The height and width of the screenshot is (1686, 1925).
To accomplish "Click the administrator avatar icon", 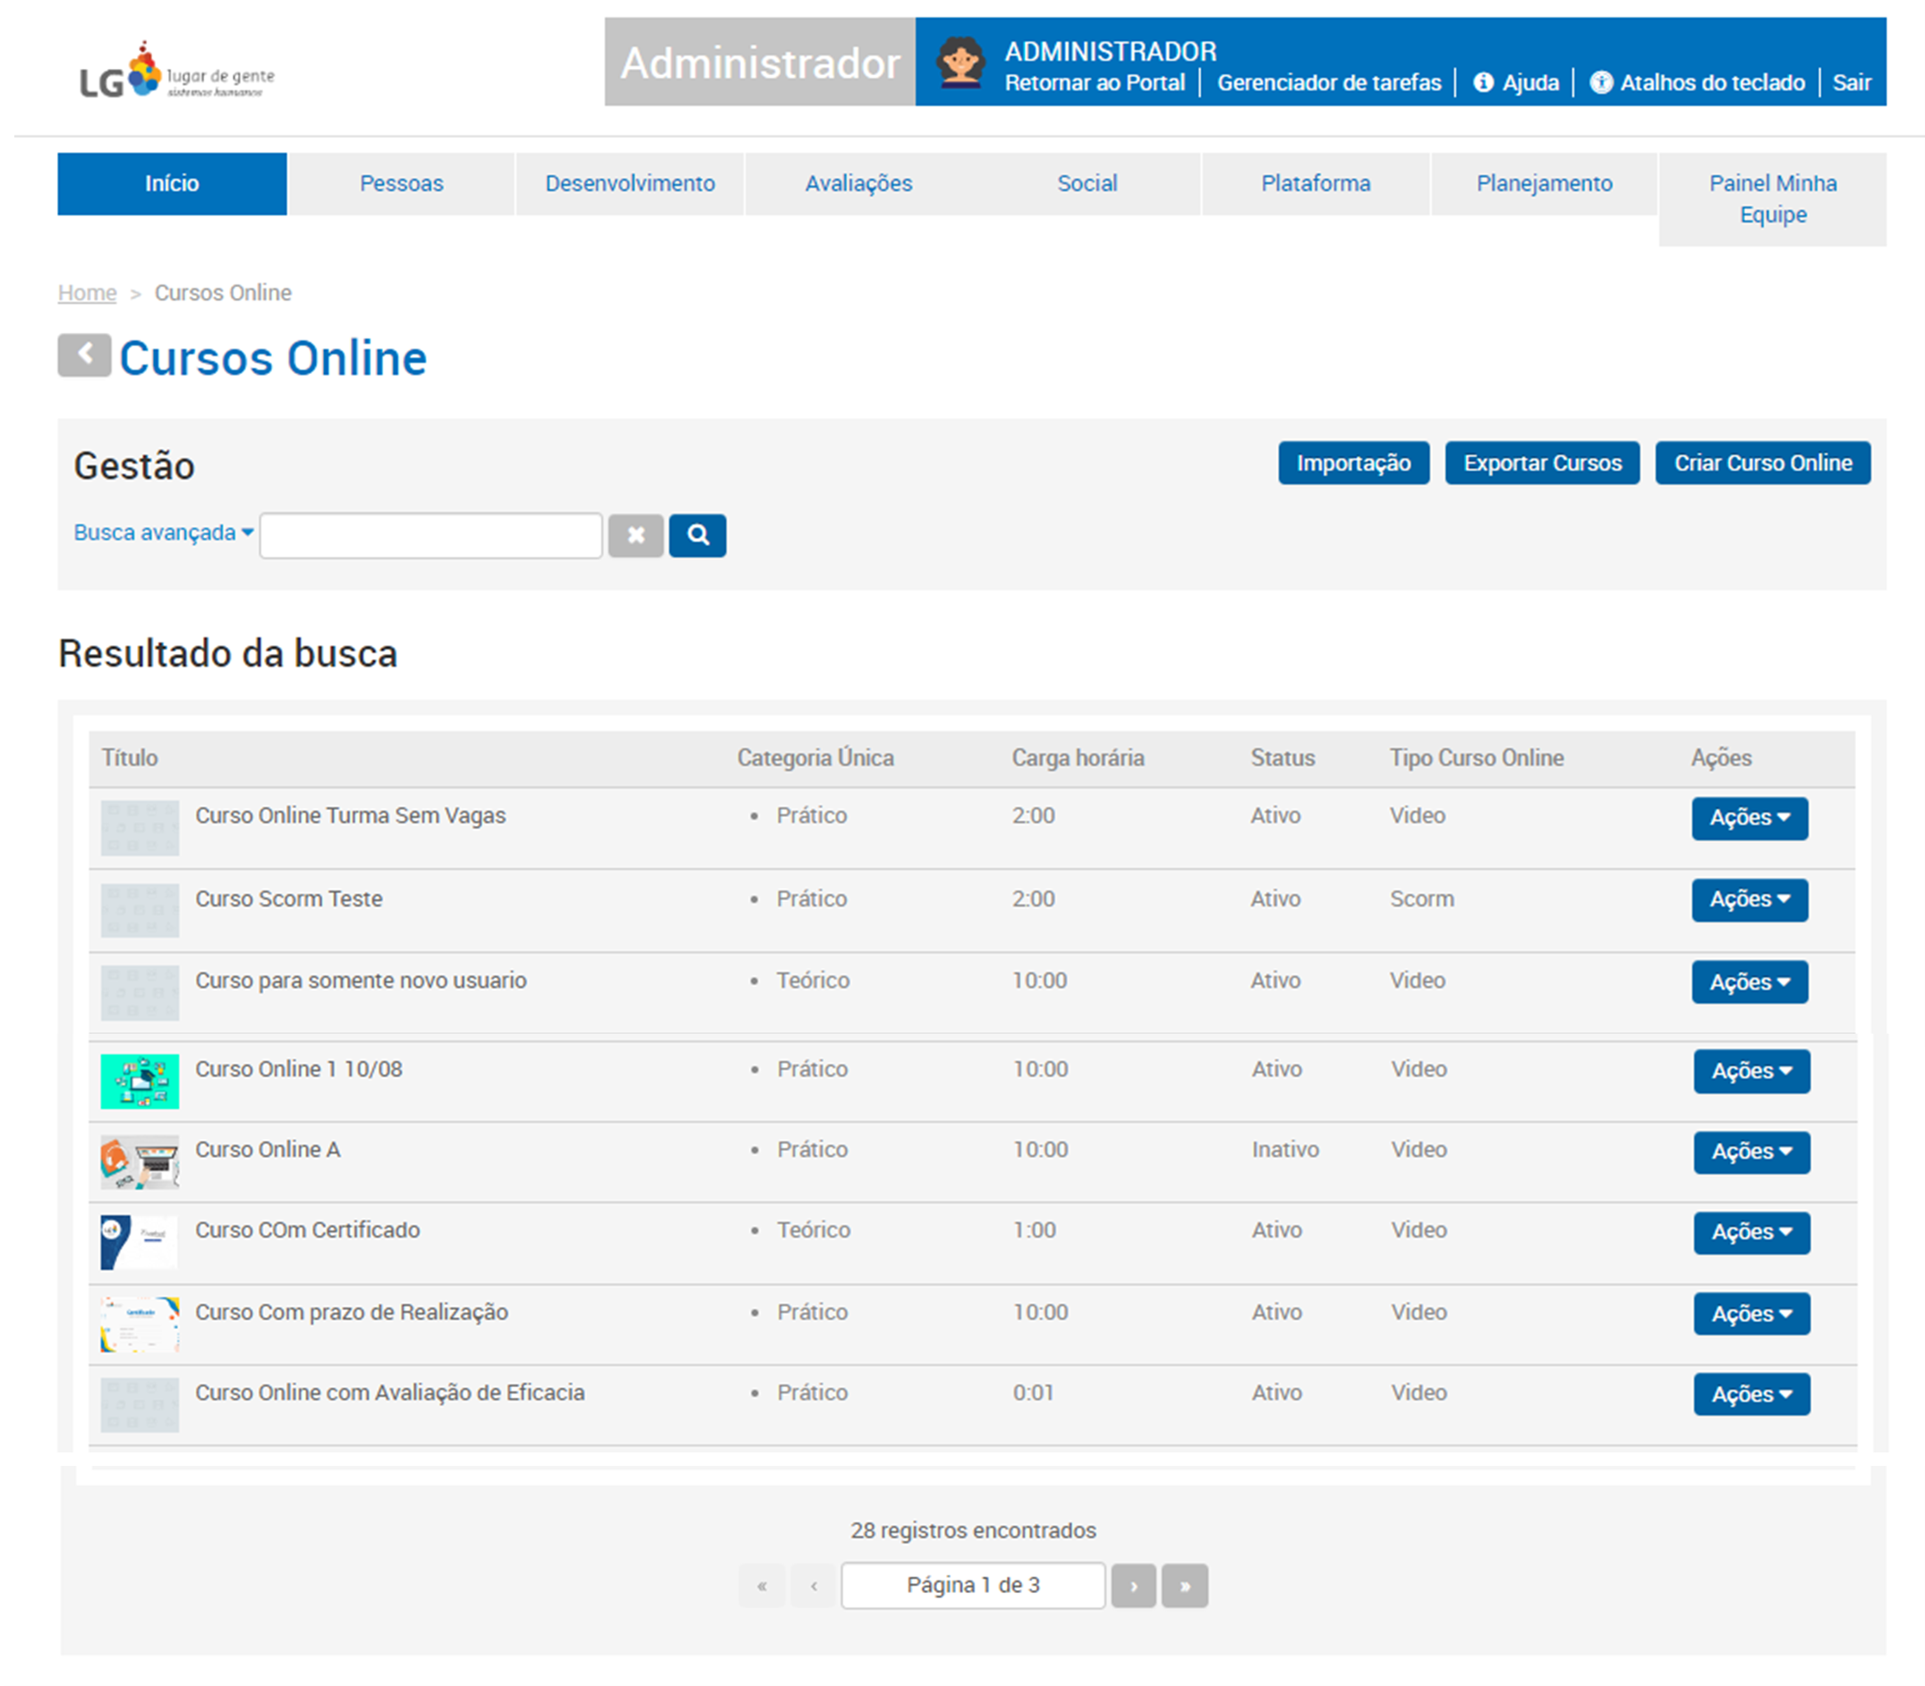I will (959, 62).
